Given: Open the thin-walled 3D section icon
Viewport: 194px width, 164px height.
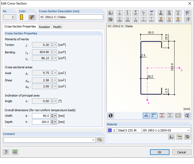Looking at the screenshot, I should pyautogui.click(x=187, y=13).
